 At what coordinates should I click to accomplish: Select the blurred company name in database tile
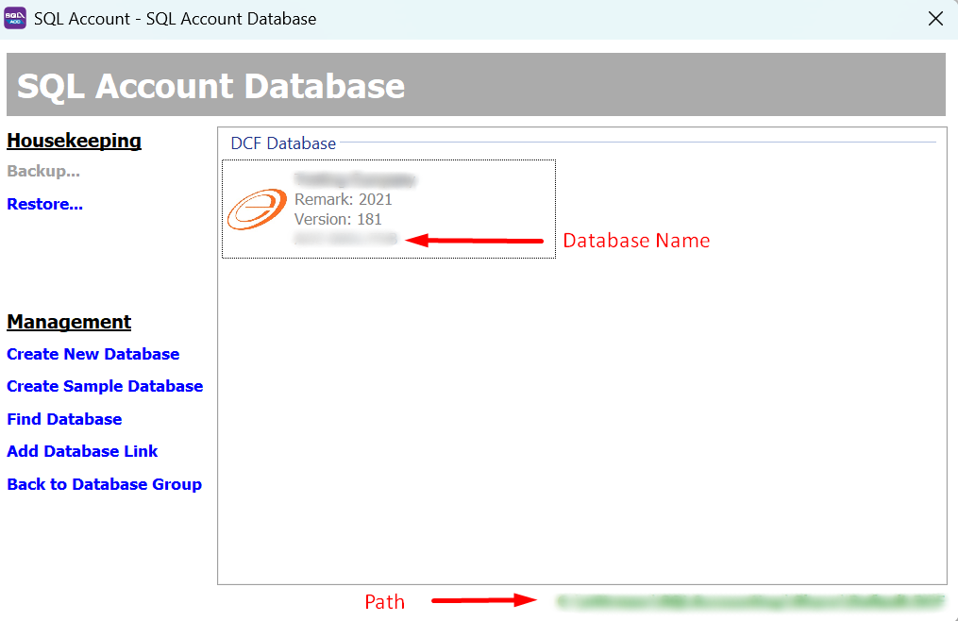coord(355,179)
